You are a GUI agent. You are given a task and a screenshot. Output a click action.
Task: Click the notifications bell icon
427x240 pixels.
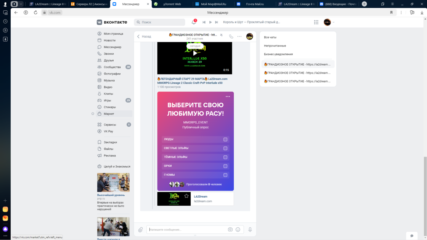(x=194, y=23)
